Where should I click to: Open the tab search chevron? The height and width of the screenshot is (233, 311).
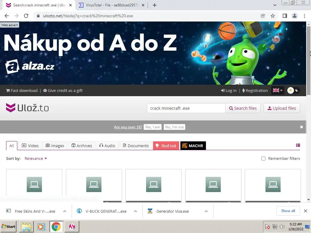(275, 5)
